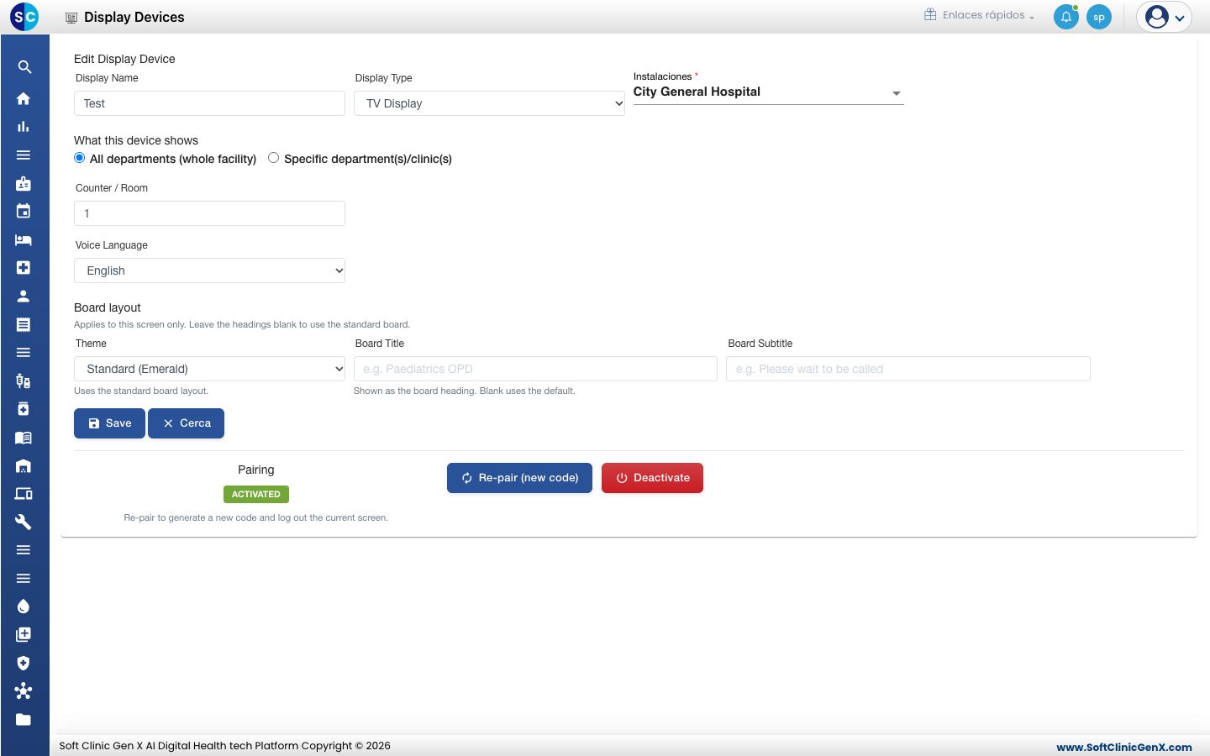Open the wrench tools sidebar icon

tap(24, 522)
